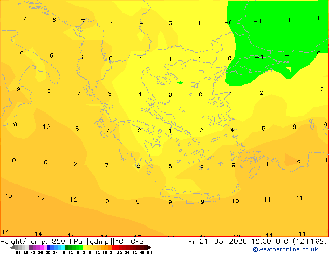This screenshot has width=329, height=254.
Task: Click the '42' label on the legend scale
Action: coord(134,253)
